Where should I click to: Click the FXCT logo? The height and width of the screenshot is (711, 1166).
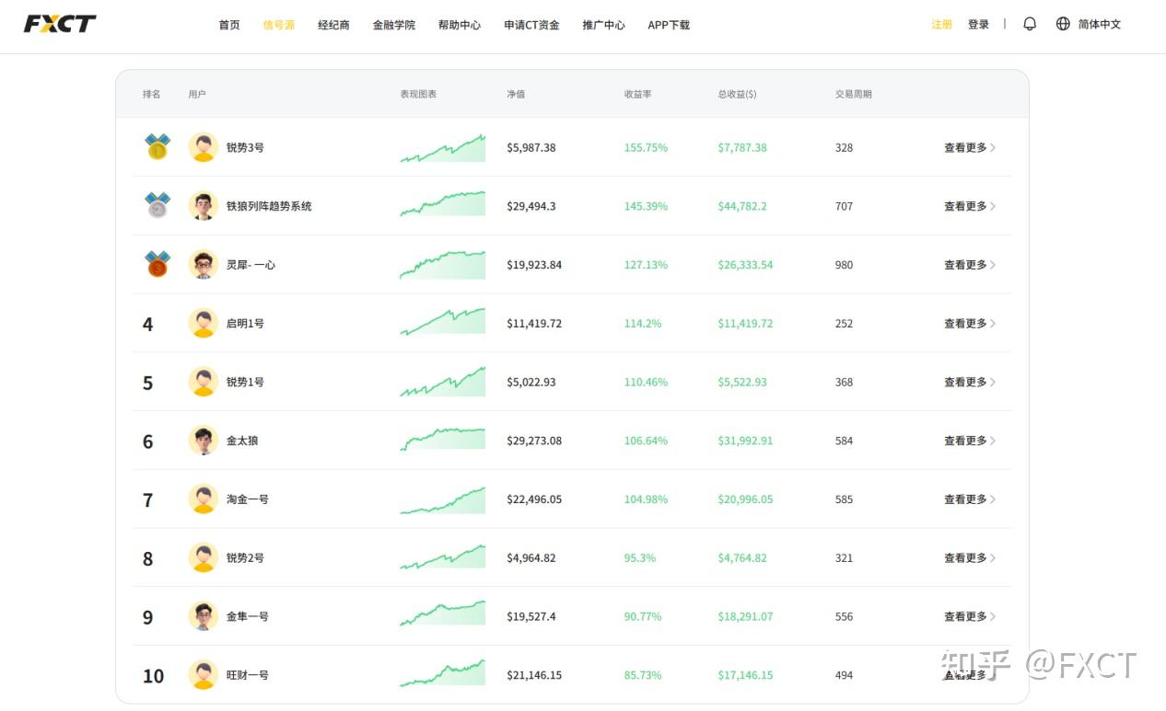click(x=60, y=24)
